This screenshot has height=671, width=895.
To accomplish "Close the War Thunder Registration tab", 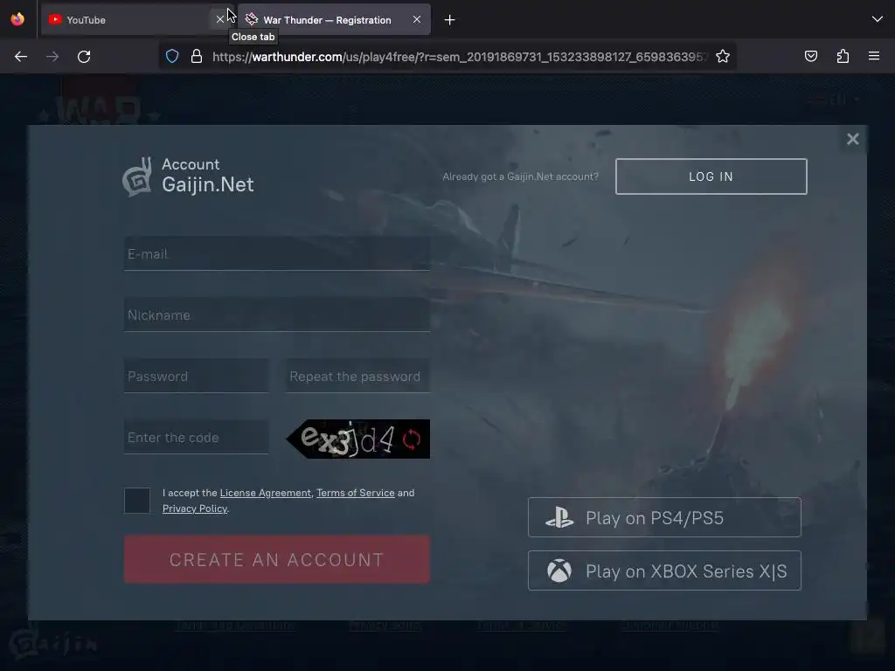I will point(417,19).
